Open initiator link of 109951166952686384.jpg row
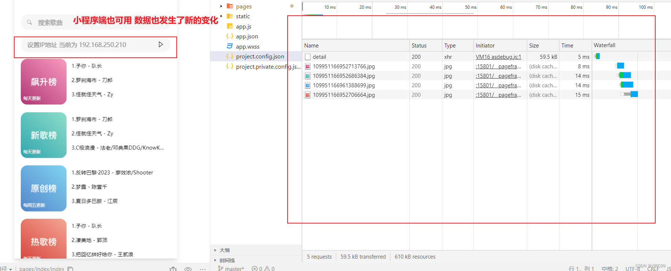Screen dimensions: 671x271 [x=498, y=76]
